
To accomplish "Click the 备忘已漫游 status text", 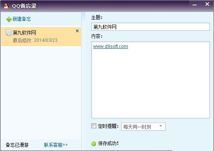I will pyautogui.click(x=17, y=145).
